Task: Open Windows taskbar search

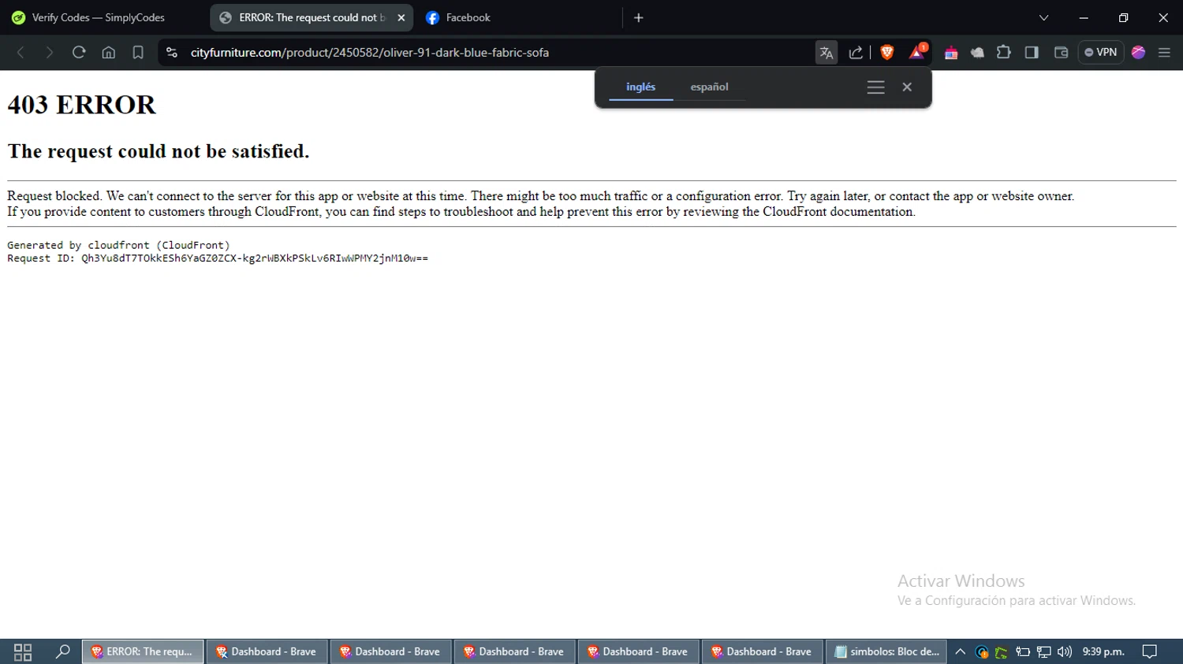Action: 63,652
